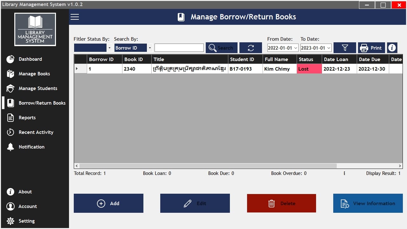Open the info circle icon near Print
This screenshot has width=407, height=229.
392,48
